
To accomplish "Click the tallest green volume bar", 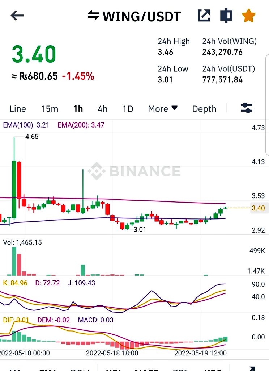I will click(14, 261).
